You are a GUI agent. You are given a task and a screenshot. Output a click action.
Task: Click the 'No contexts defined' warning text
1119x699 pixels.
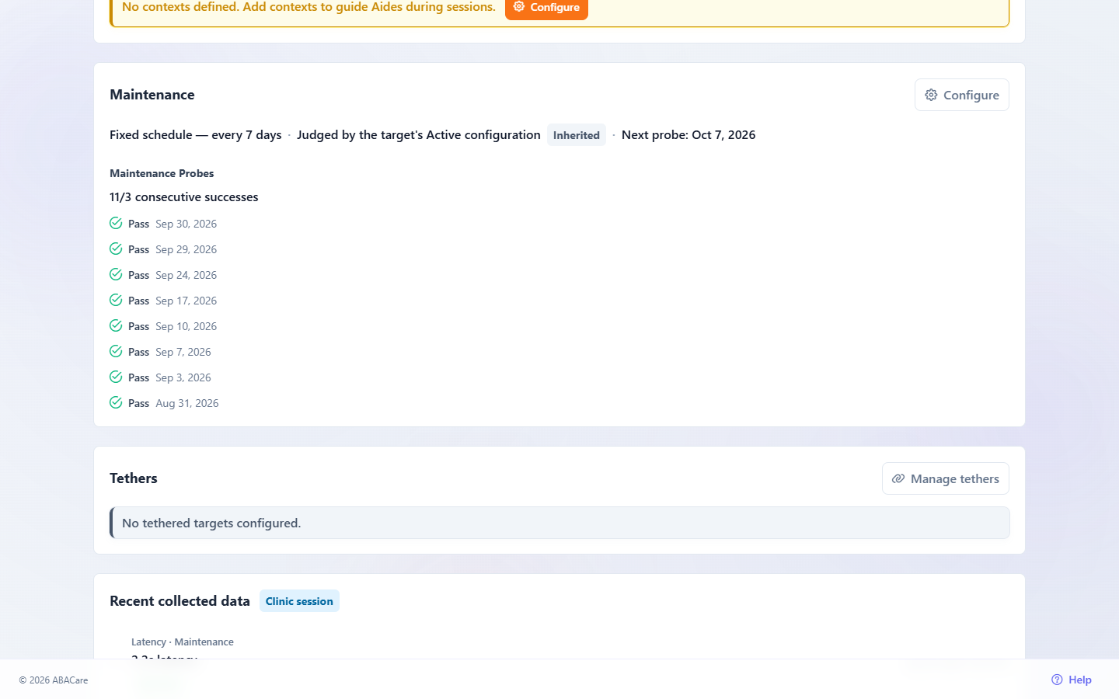309,7
